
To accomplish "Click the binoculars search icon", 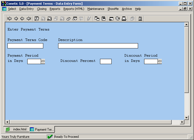I will pyautogui.click(x=75, y=19).
